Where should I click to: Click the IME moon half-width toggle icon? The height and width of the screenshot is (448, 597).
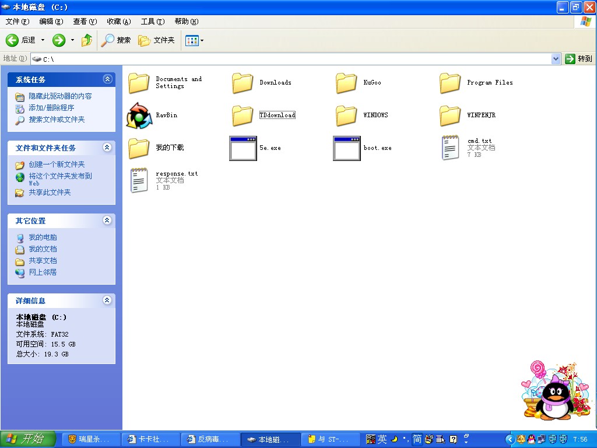395,439
